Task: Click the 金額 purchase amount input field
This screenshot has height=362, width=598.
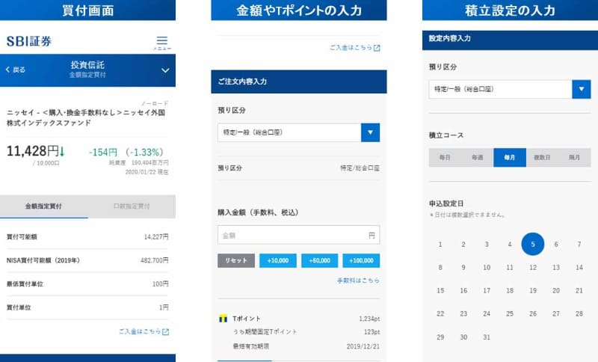Action: [298, 235]
